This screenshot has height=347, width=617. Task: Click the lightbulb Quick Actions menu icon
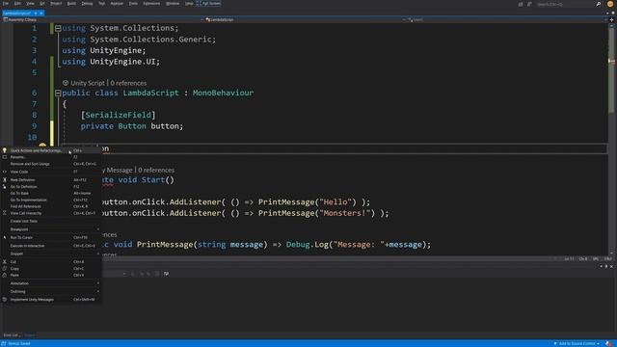(x=4, y=150)
